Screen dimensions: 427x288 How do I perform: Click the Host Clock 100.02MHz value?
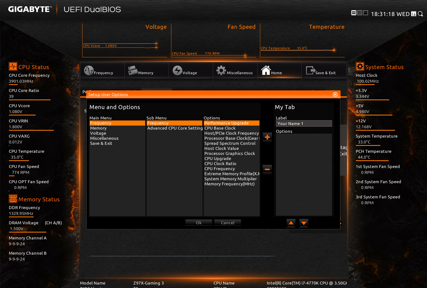[x=368, y=81]
